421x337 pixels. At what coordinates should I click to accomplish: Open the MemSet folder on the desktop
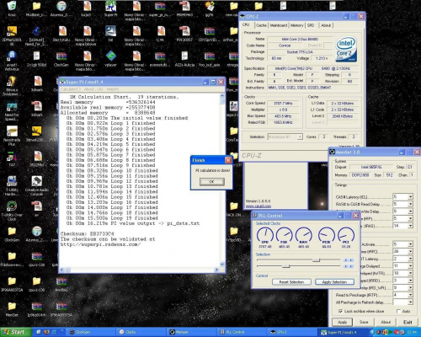[x=12, y=309]
